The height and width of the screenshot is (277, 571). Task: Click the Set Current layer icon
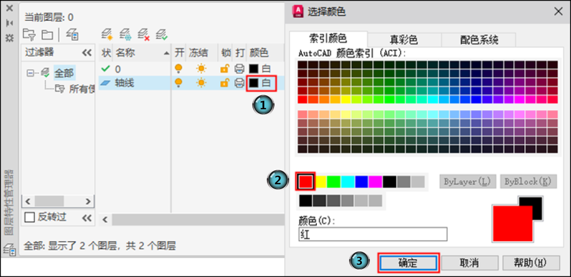(x=161, y=34)
